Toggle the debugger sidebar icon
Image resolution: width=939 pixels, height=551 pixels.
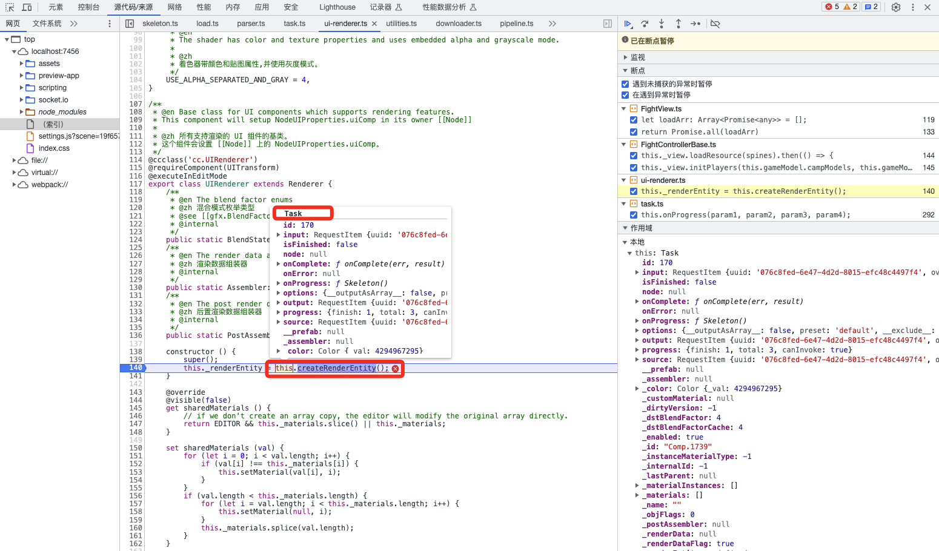608,24
